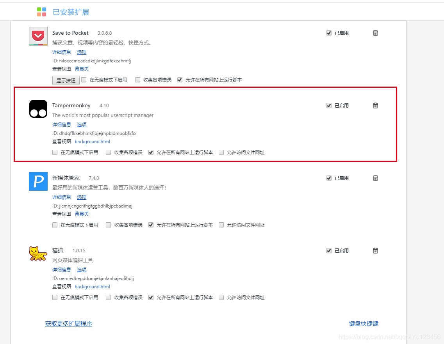Click the 显示按钮 button for Save to Pocket
This screenshot has height=344, width=444.
click(x=66, y=80)
